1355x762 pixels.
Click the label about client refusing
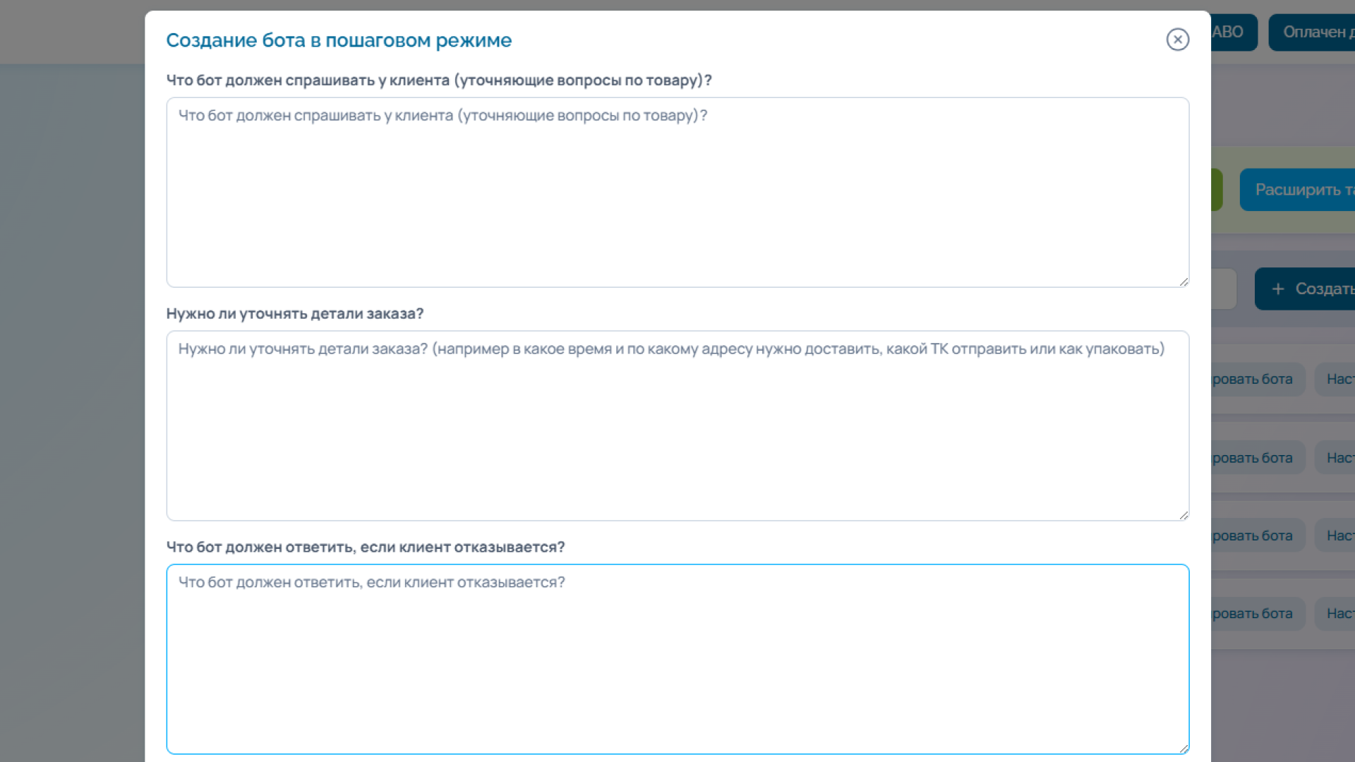click(366, 547)
